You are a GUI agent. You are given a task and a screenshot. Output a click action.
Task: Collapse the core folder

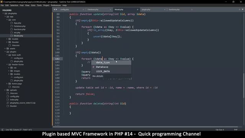(x=7, y=20)
